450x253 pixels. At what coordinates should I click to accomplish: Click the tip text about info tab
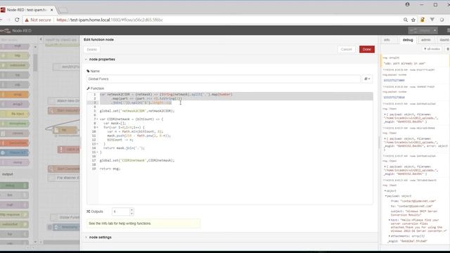[x=120, y=223]
